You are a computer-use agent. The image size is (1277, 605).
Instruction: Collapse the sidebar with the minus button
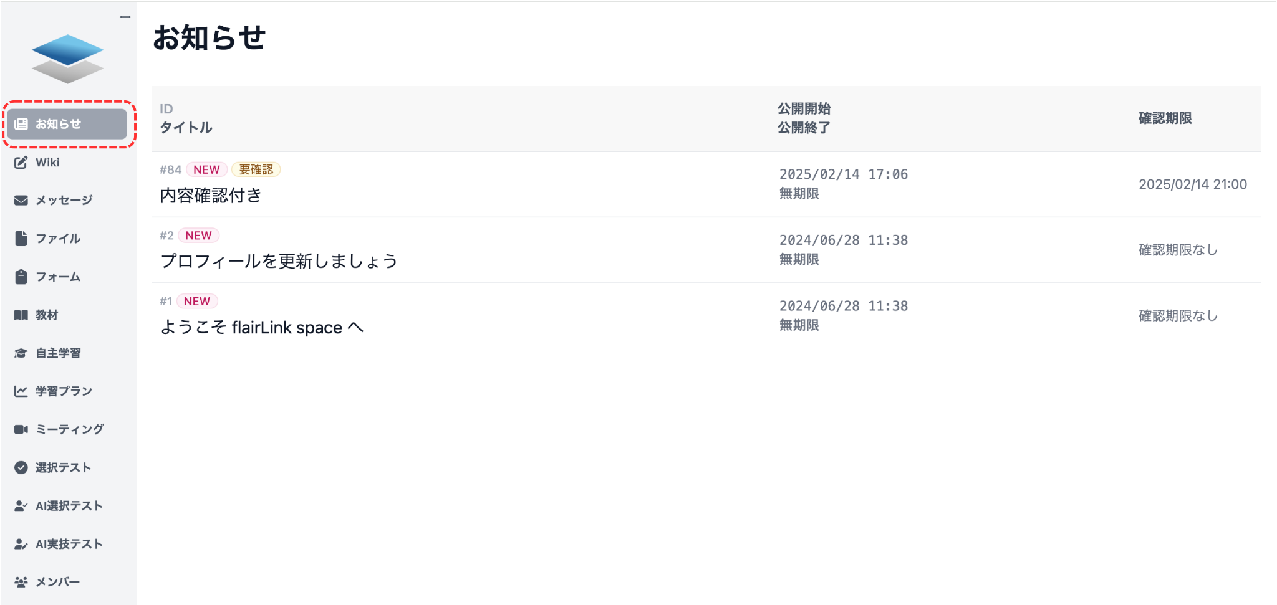(125, 17)
